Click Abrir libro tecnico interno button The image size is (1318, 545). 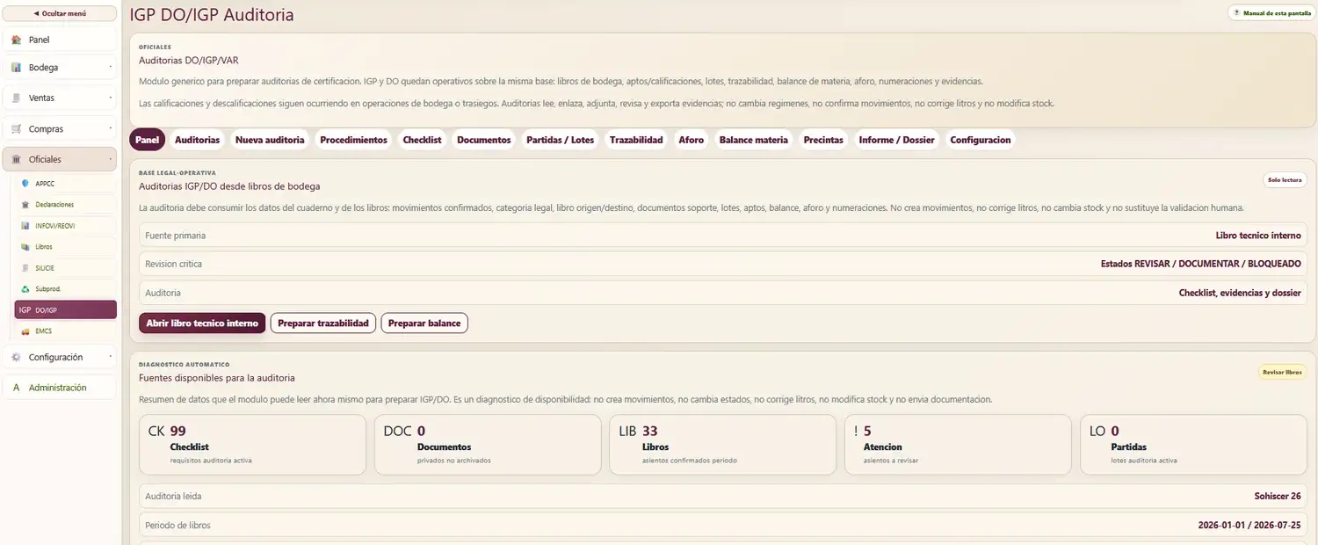click(202, 323)
